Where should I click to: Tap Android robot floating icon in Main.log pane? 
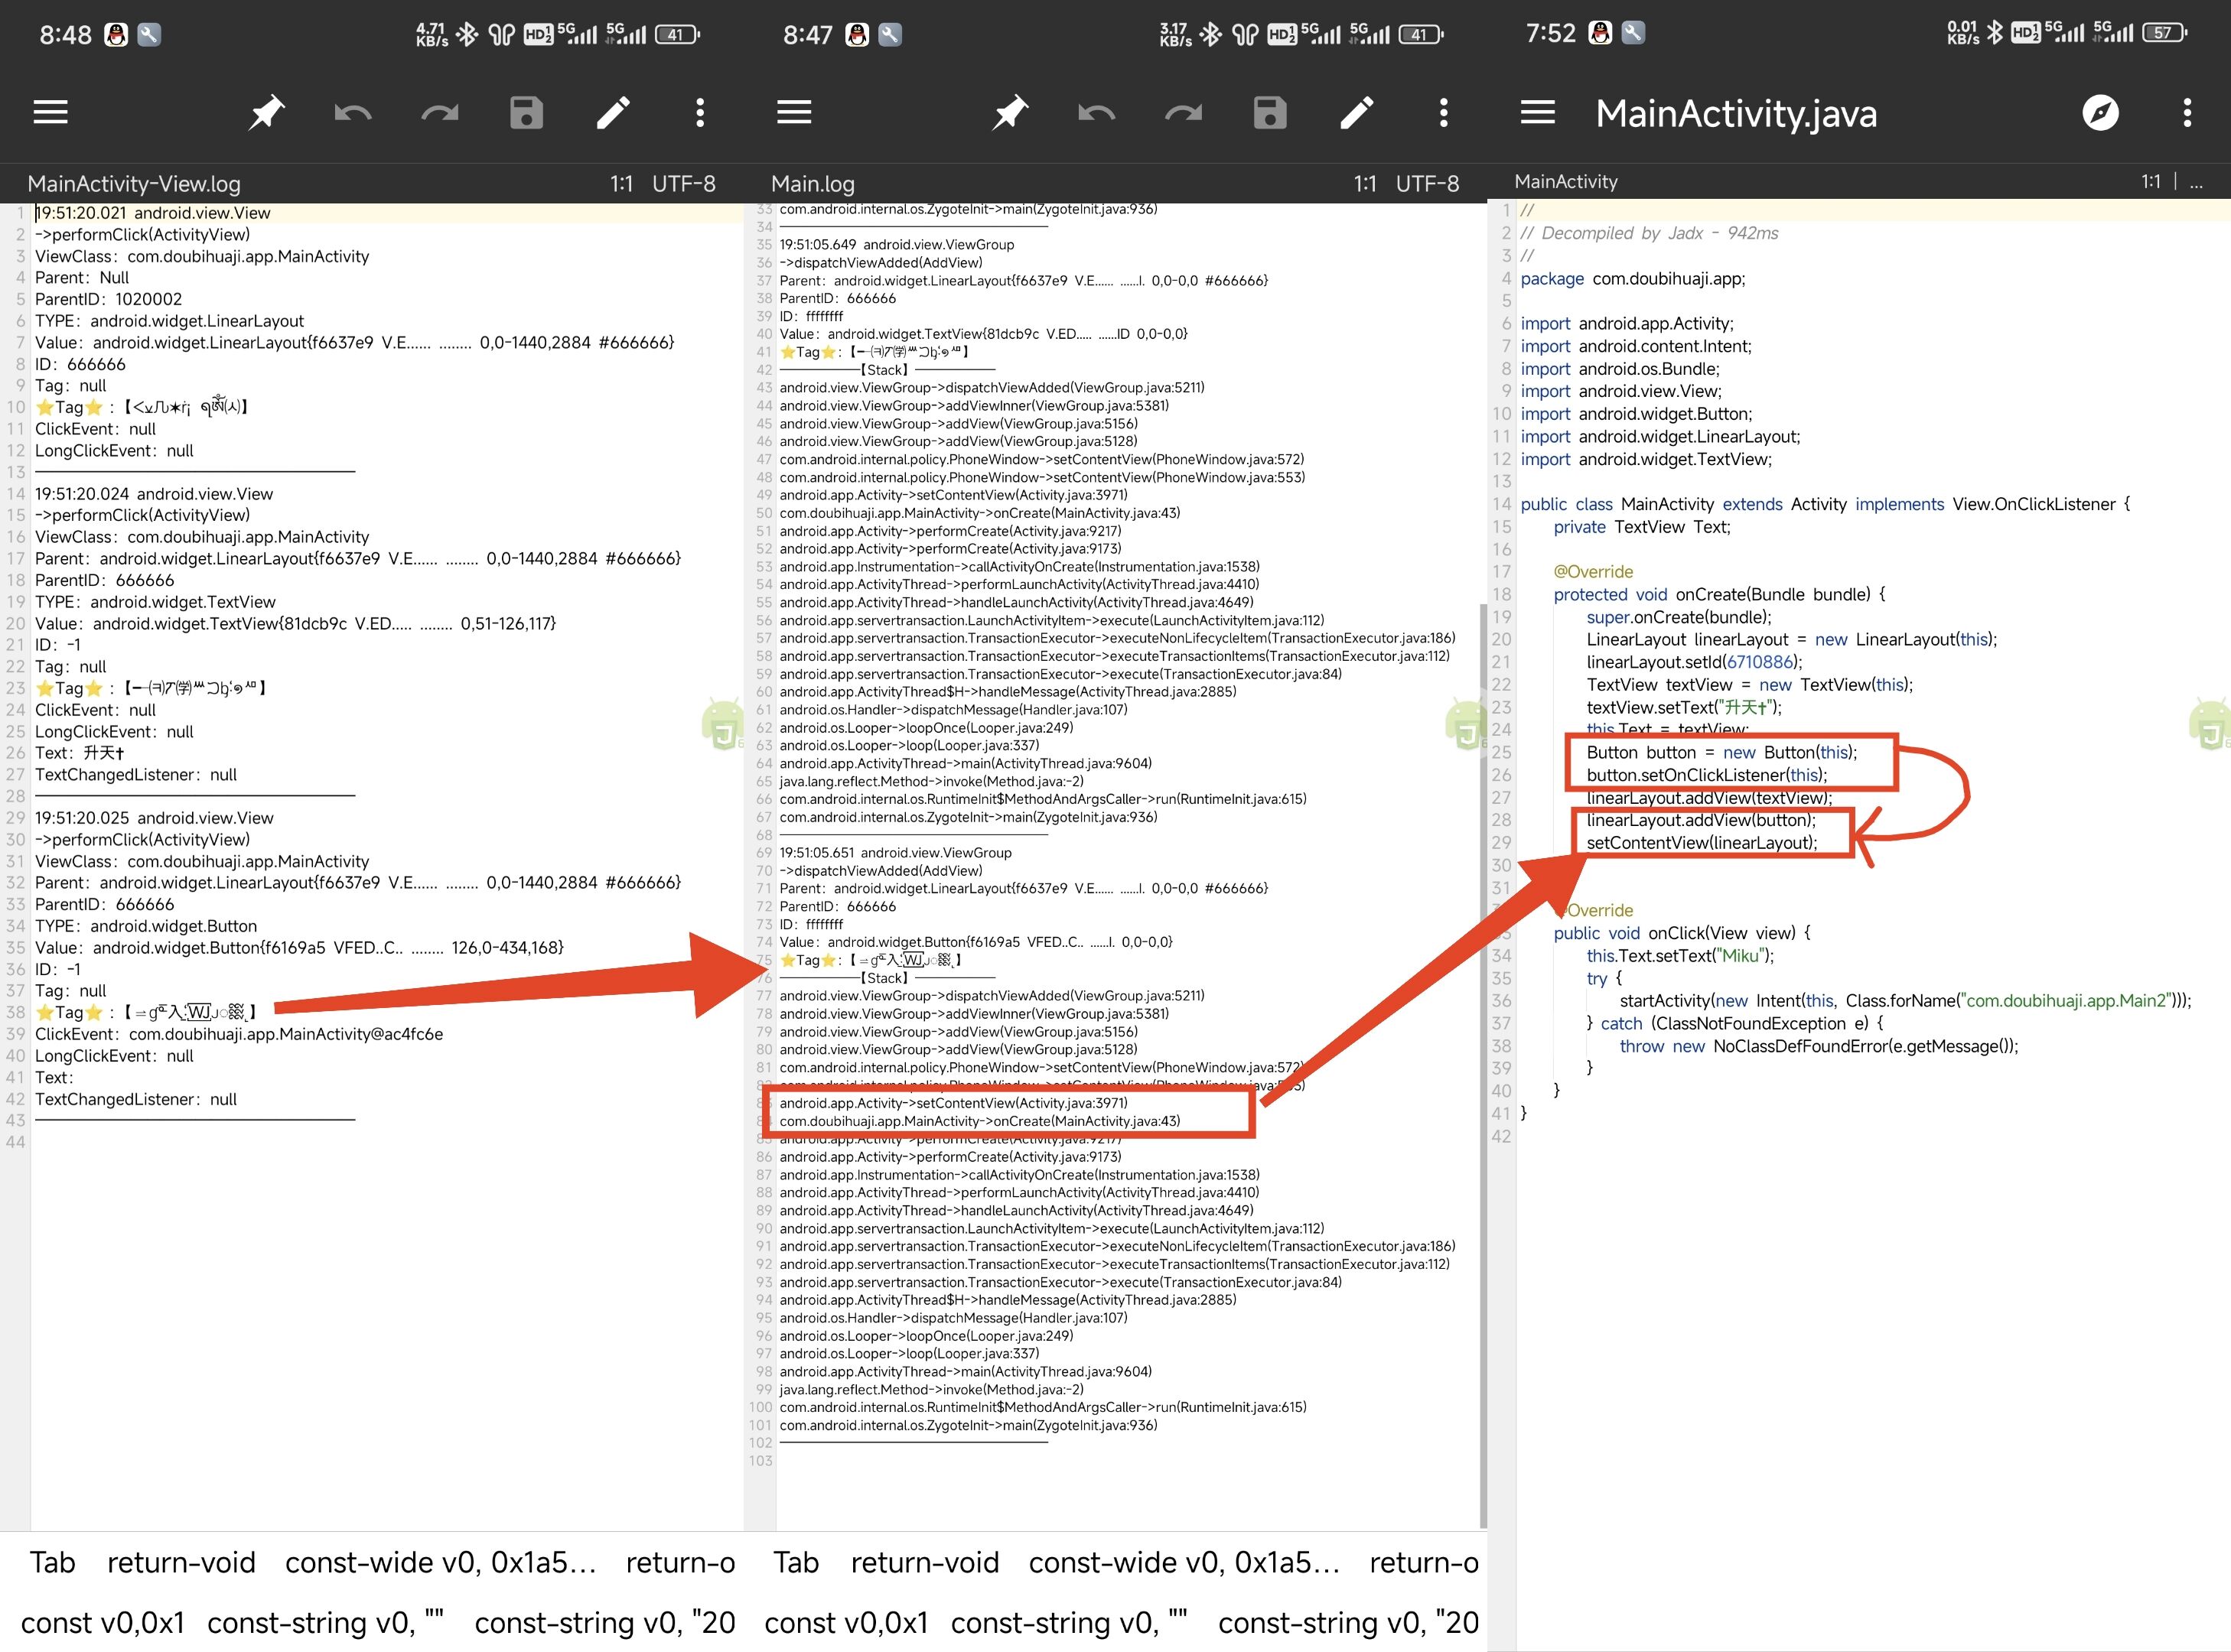(1467, 725)
